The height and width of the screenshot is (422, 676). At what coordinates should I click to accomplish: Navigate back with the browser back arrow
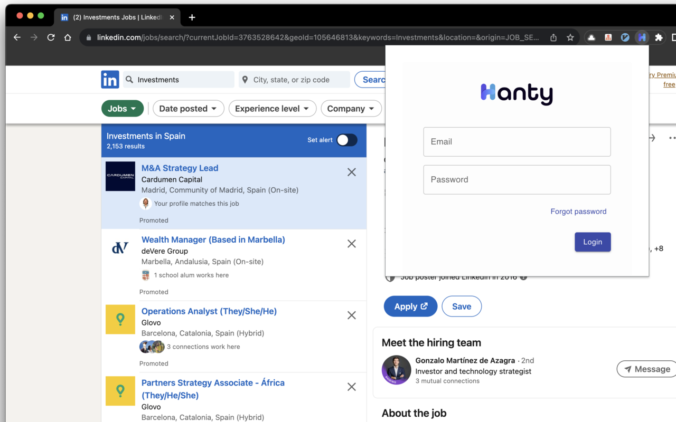pyautogui.click(x=17, y=37)
